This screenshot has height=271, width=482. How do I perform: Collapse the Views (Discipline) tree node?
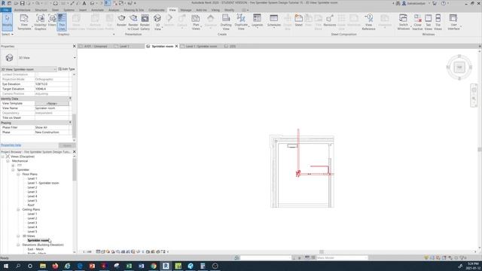pos(3,157)
